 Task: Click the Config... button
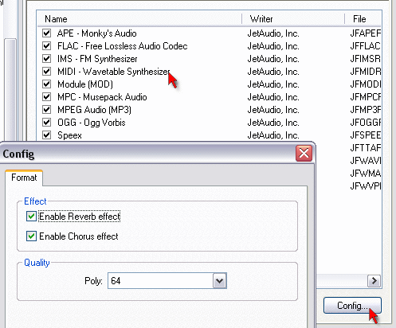click(352, 306)
